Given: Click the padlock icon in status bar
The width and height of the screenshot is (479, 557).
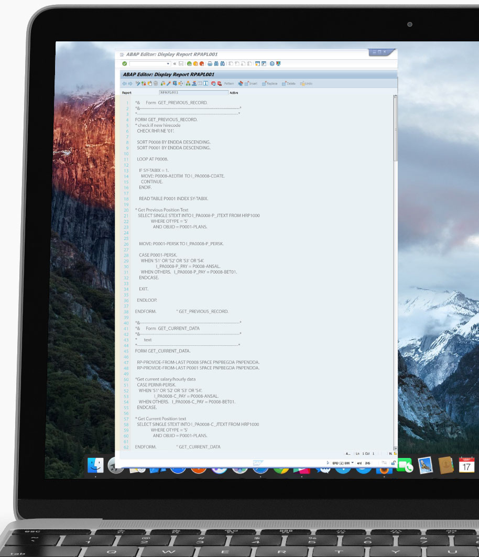Looking at the screenshot, I should [394, 463].
